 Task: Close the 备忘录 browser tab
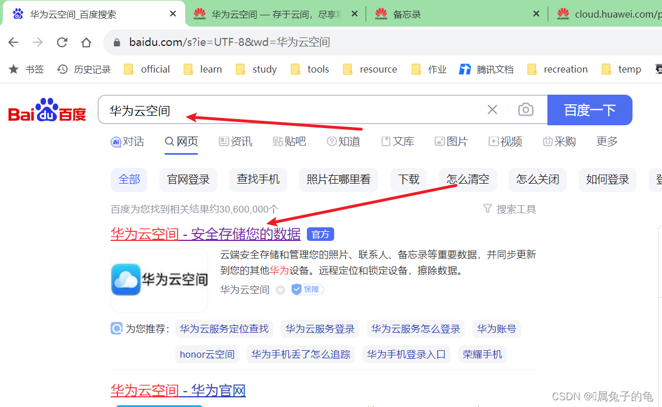point(536,14)
